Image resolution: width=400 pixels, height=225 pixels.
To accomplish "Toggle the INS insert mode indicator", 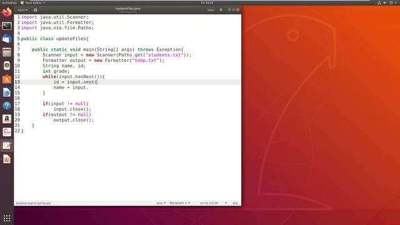I will point(235,203).
